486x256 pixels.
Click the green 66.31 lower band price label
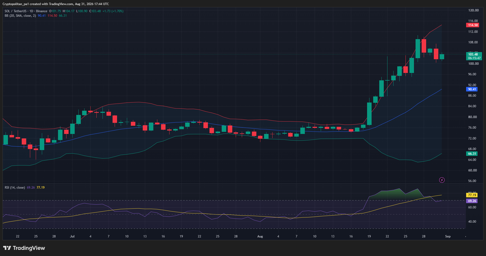(x=472, y=154)
